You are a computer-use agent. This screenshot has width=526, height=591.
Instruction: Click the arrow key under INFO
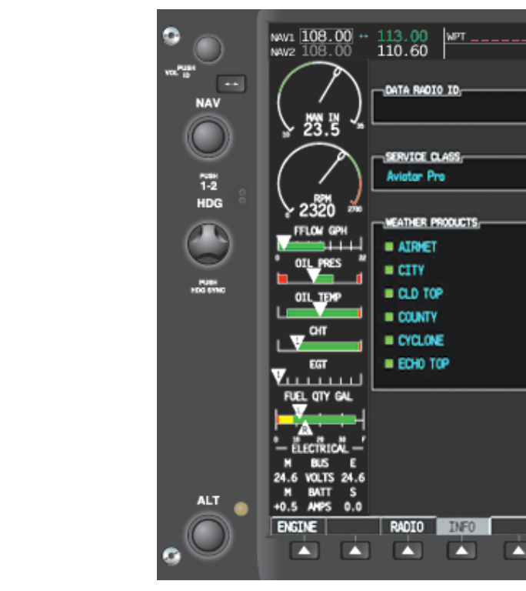point(461,550)
